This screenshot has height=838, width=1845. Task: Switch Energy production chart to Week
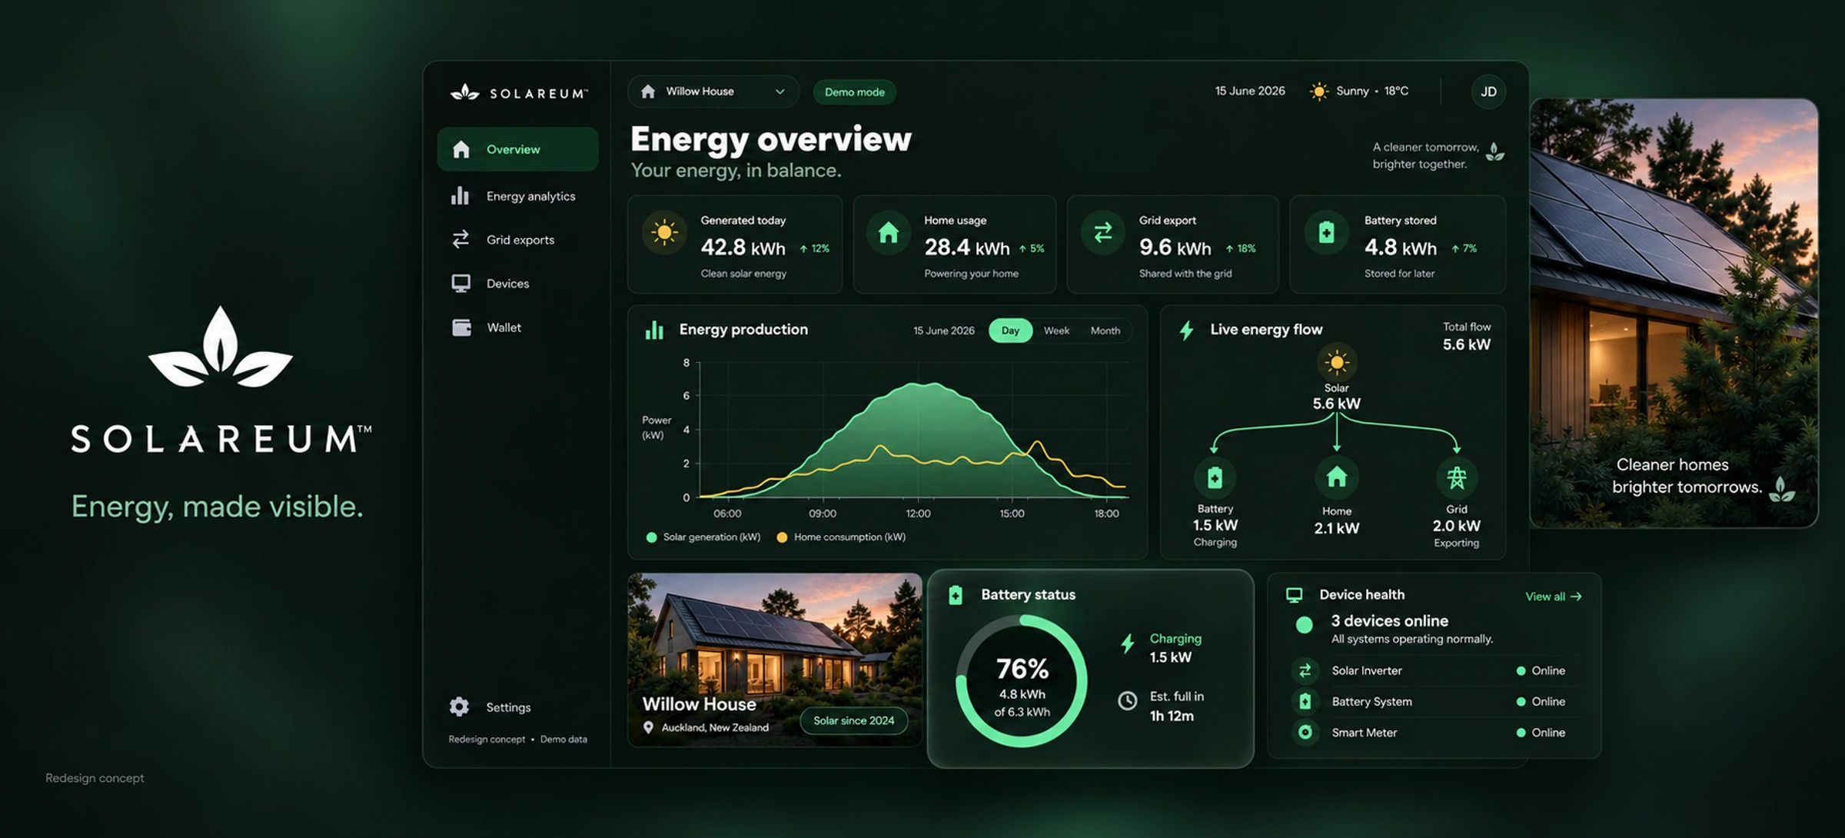(x=1056, y=331)
